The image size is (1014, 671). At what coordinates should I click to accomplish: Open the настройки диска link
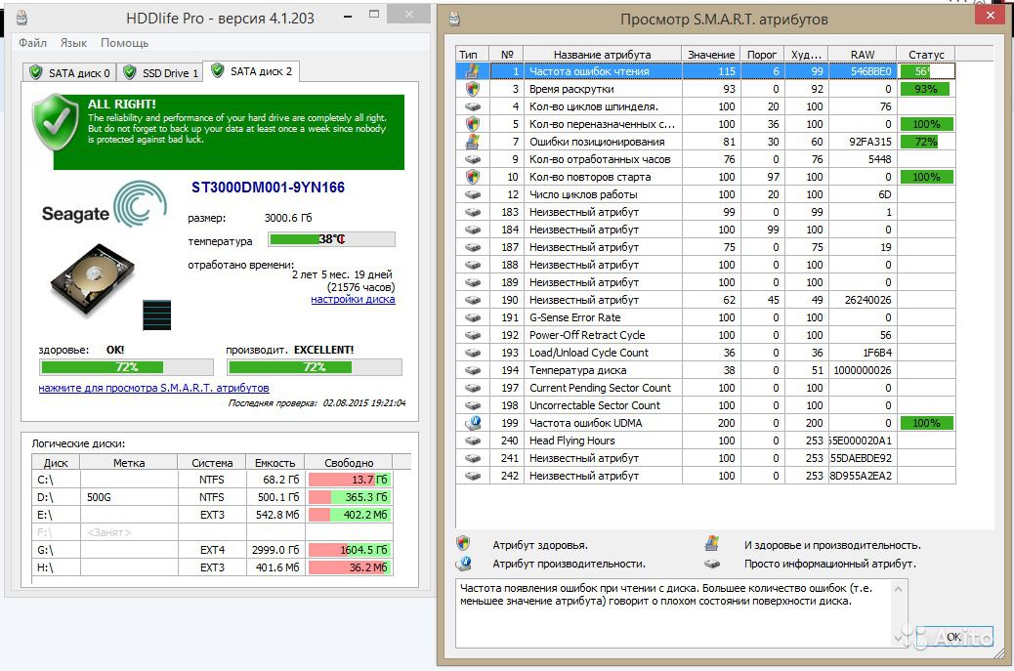(353, 299)
